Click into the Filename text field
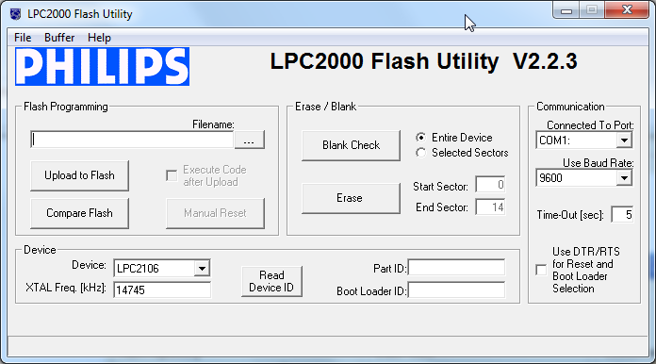 pos(132,140)
